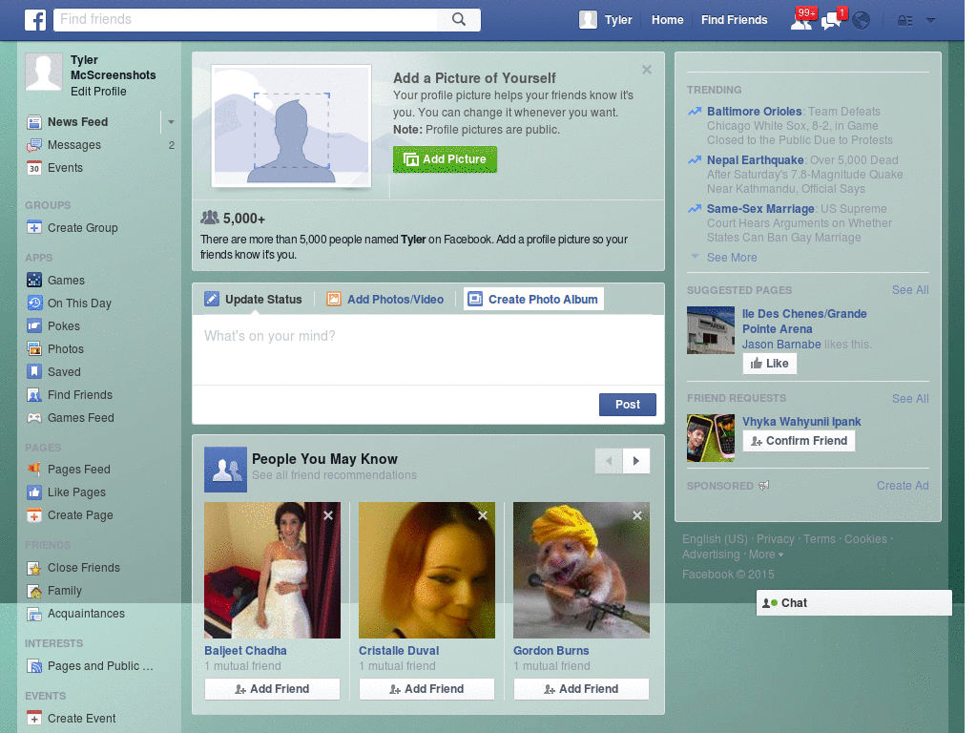Click the Create Page icon
Screen dimensions: 977x733
(34, 515)
